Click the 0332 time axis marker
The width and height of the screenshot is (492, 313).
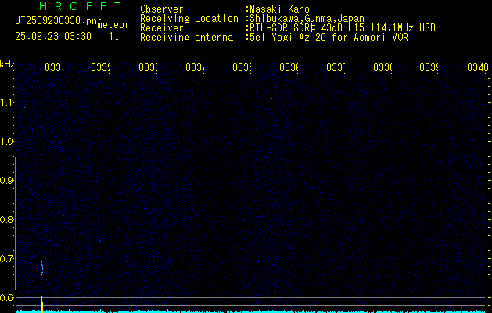pos(100,67)
